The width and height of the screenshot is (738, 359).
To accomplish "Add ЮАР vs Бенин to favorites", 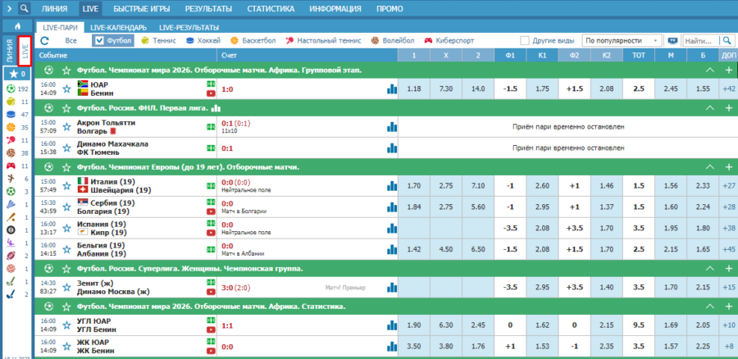I will [66, 89].
